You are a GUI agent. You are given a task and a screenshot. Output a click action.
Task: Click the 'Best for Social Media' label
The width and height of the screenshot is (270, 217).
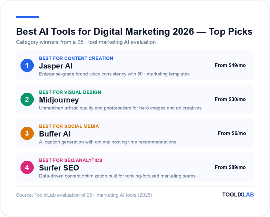[69, 126]
